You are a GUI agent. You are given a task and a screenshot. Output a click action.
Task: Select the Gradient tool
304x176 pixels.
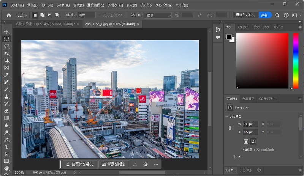pos(6,118)
